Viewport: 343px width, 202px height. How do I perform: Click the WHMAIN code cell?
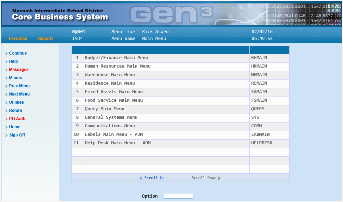tap(269, 75)
